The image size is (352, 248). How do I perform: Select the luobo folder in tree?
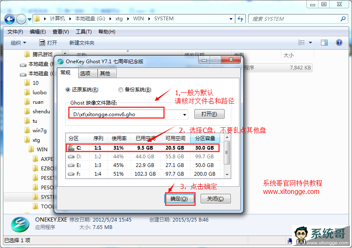pyautogui.click(x=36, y=93)
